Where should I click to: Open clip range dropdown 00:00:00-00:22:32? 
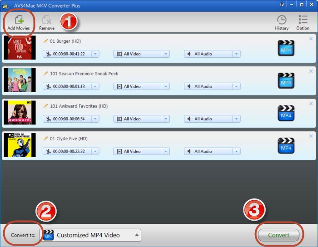tap(71, 151)
